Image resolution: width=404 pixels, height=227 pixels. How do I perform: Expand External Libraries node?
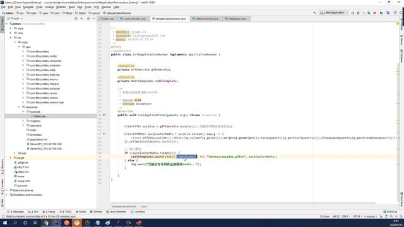[x=7, y=190]
